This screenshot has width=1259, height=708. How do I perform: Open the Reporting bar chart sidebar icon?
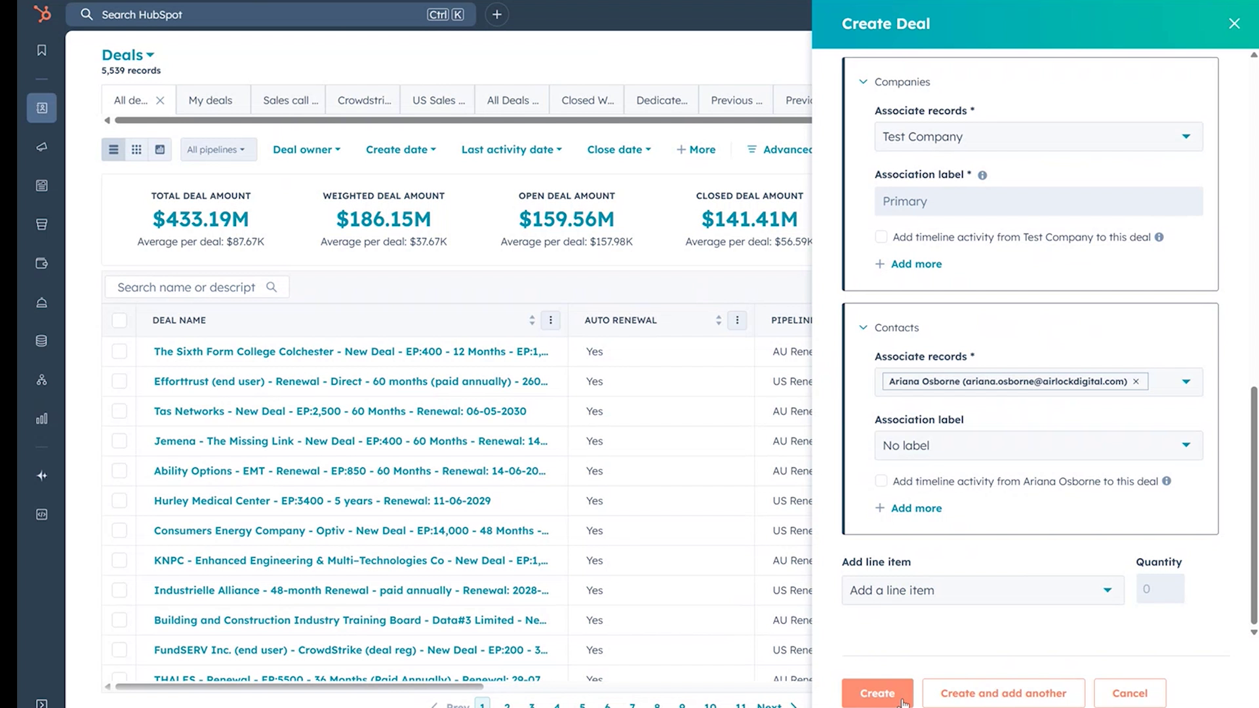tap(41, 418)
